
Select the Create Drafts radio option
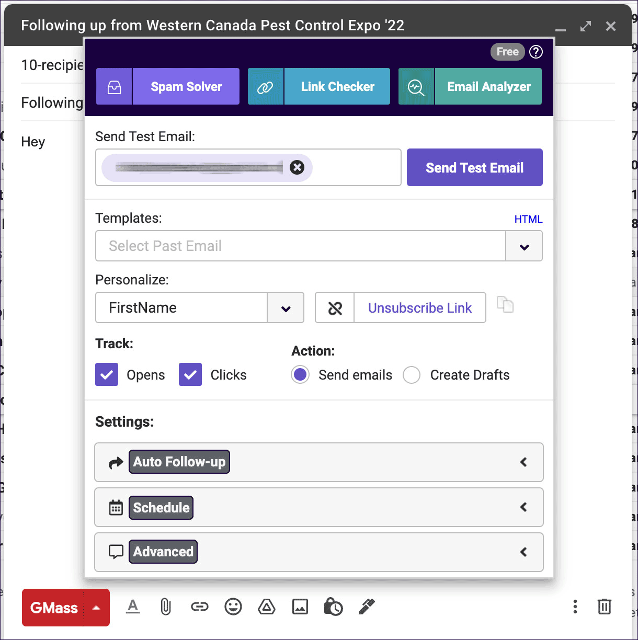point(412,375)
